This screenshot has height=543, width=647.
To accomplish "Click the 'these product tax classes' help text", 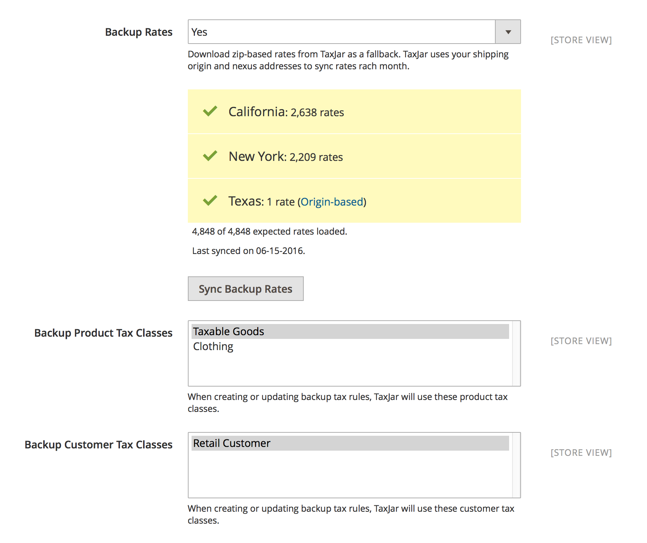I will (x=348, y=403).
